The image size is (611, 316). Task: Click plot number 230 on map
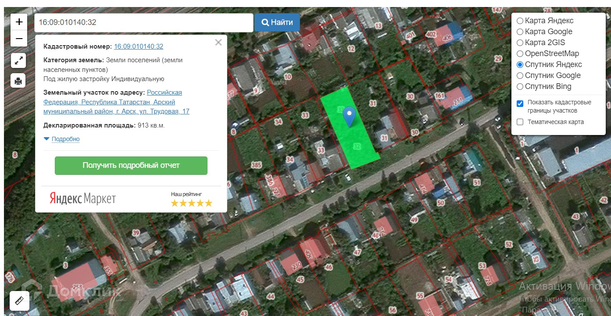pyautogui.click(x=297, y=266)
